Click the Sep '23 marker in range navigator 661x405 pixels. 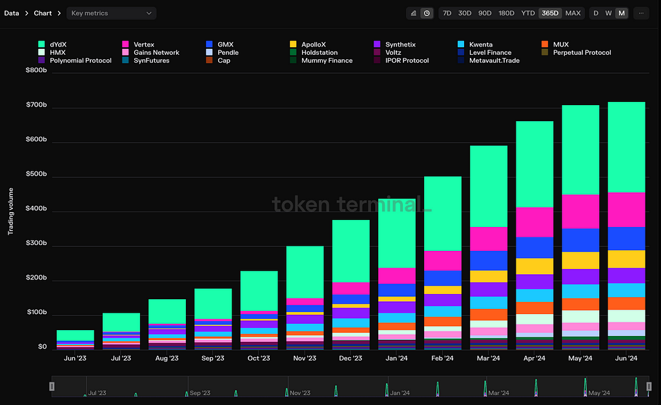click(200, 393)
